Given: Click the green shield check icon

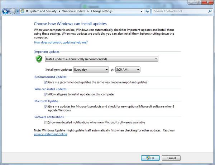Looking at the screenshot, I should (39, 59).
